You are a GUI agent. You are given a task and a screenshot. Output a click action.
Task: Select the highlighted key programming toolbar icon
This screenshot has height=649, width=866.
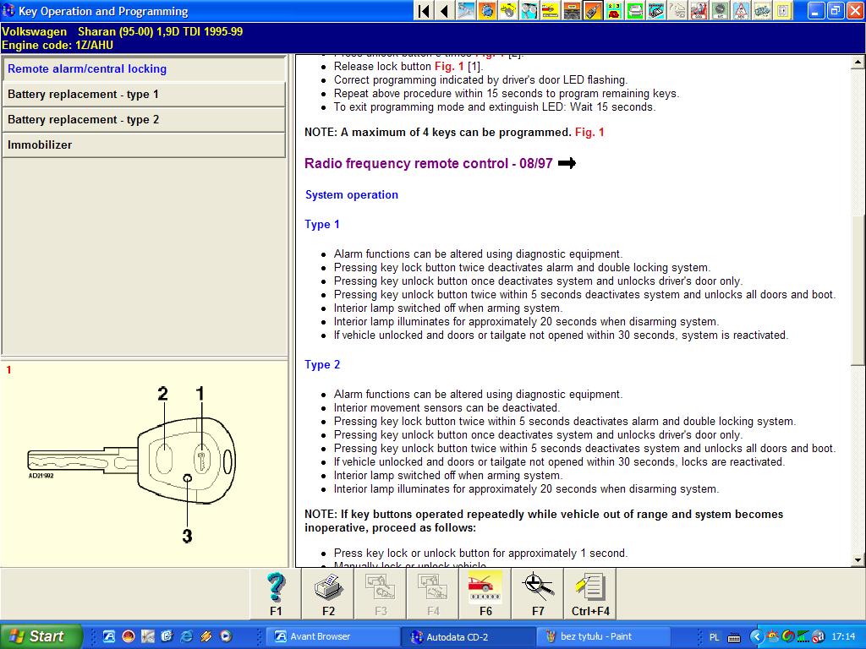(593, 10)
